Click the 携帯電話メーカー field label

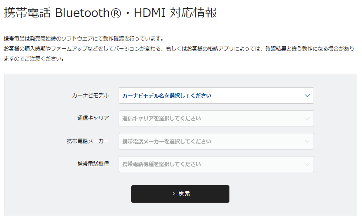(88, 141)
